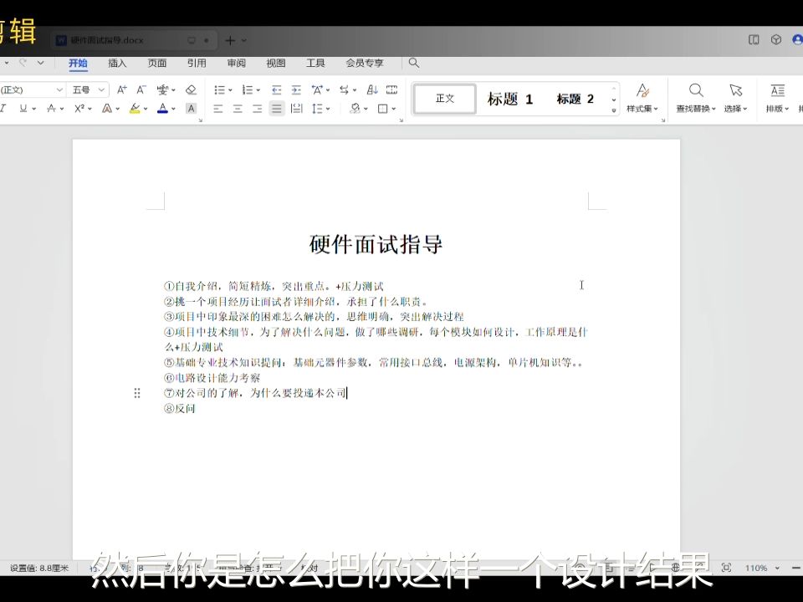The image size is (803, 602).
Task: Click the text effects outlined A icon
Action: [107, 109]
